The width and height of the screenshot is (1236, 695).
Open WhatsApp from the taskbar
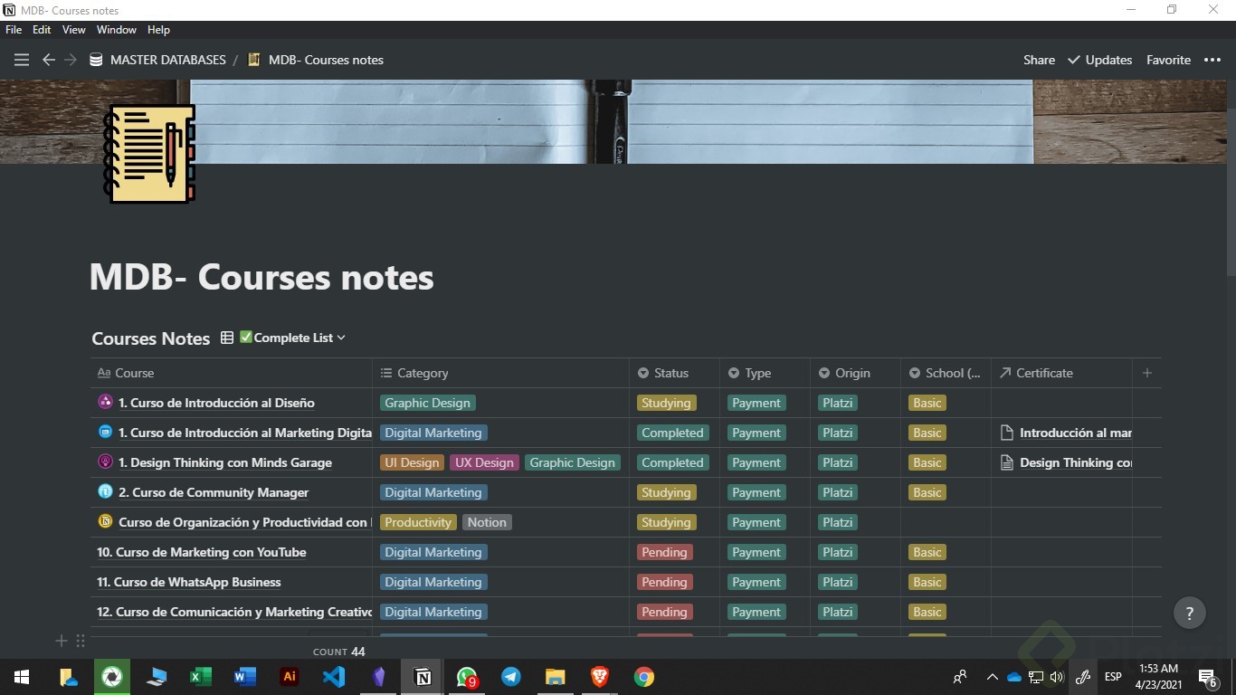click(467, 677)
